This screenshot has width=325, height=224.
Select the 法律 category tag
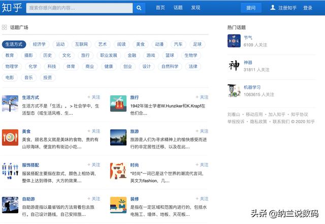(x=193, y=66)
